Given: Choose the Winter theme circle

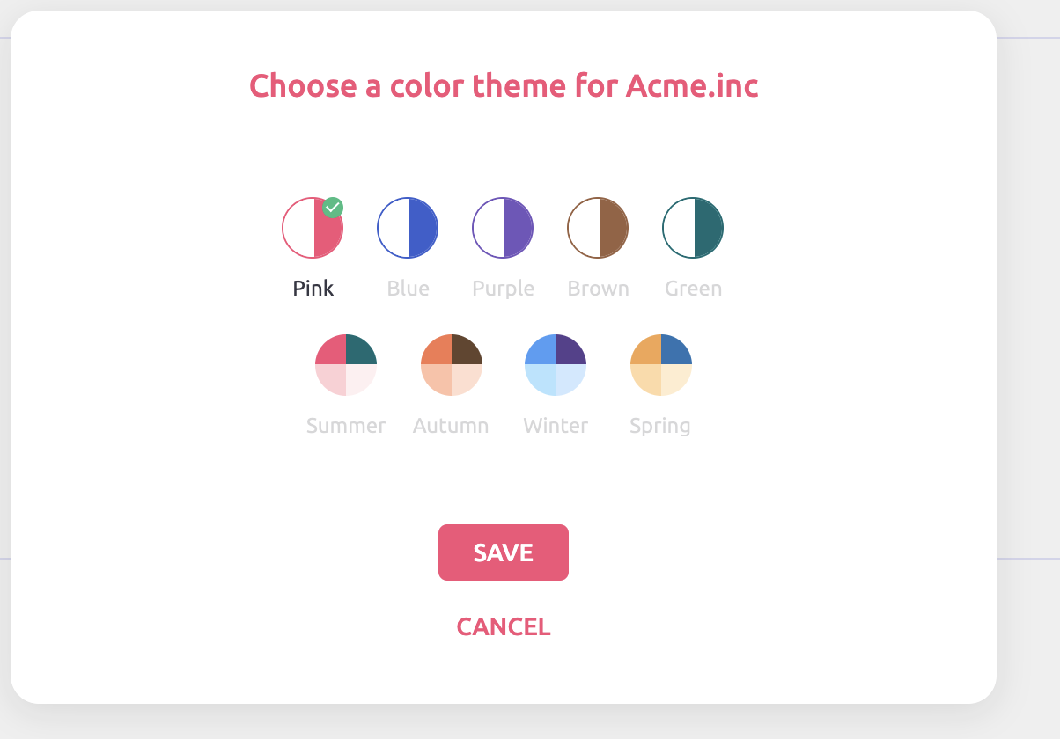Looking at the screenshot, I should click(x=556, y=364).
